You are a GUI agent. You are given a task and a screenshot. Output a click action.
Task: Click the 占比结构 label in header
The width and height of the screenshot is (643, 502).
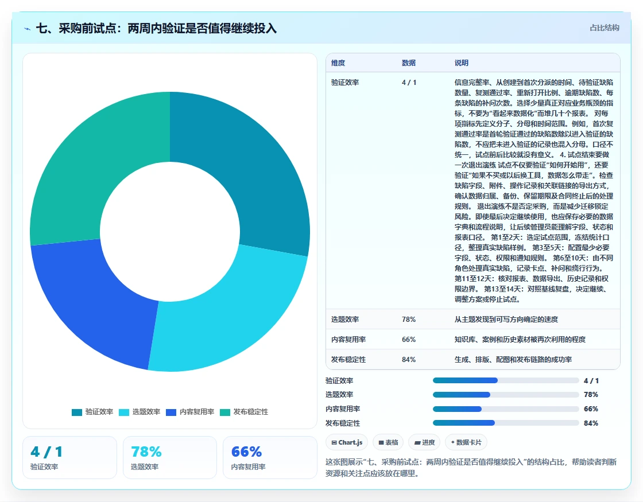[x=604, y=28]
